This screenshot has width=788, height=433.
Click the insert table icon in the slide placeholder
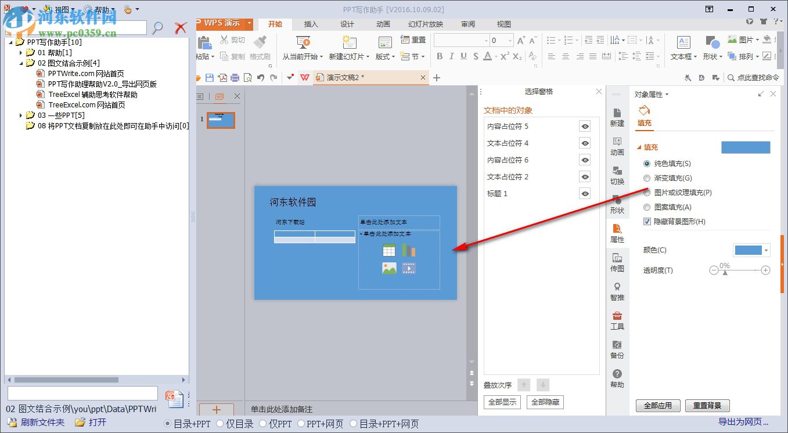pyautogui.click(x=389, y=250)
